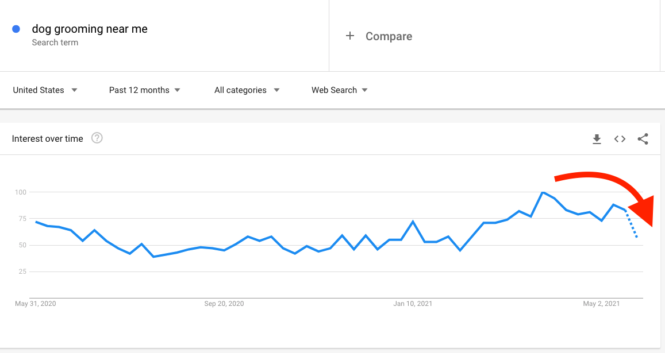Click the Search term label
The height and width of the screenshot is (353, 665).
(55, 42)
